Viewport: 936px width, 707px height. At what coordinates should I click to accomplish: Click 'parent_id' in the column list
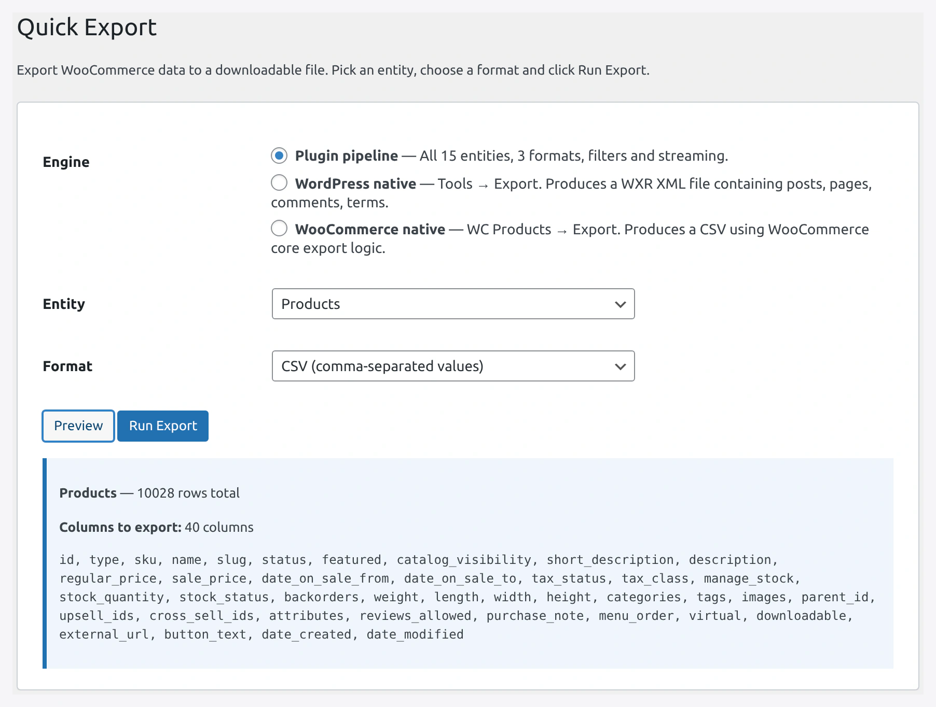835,597
